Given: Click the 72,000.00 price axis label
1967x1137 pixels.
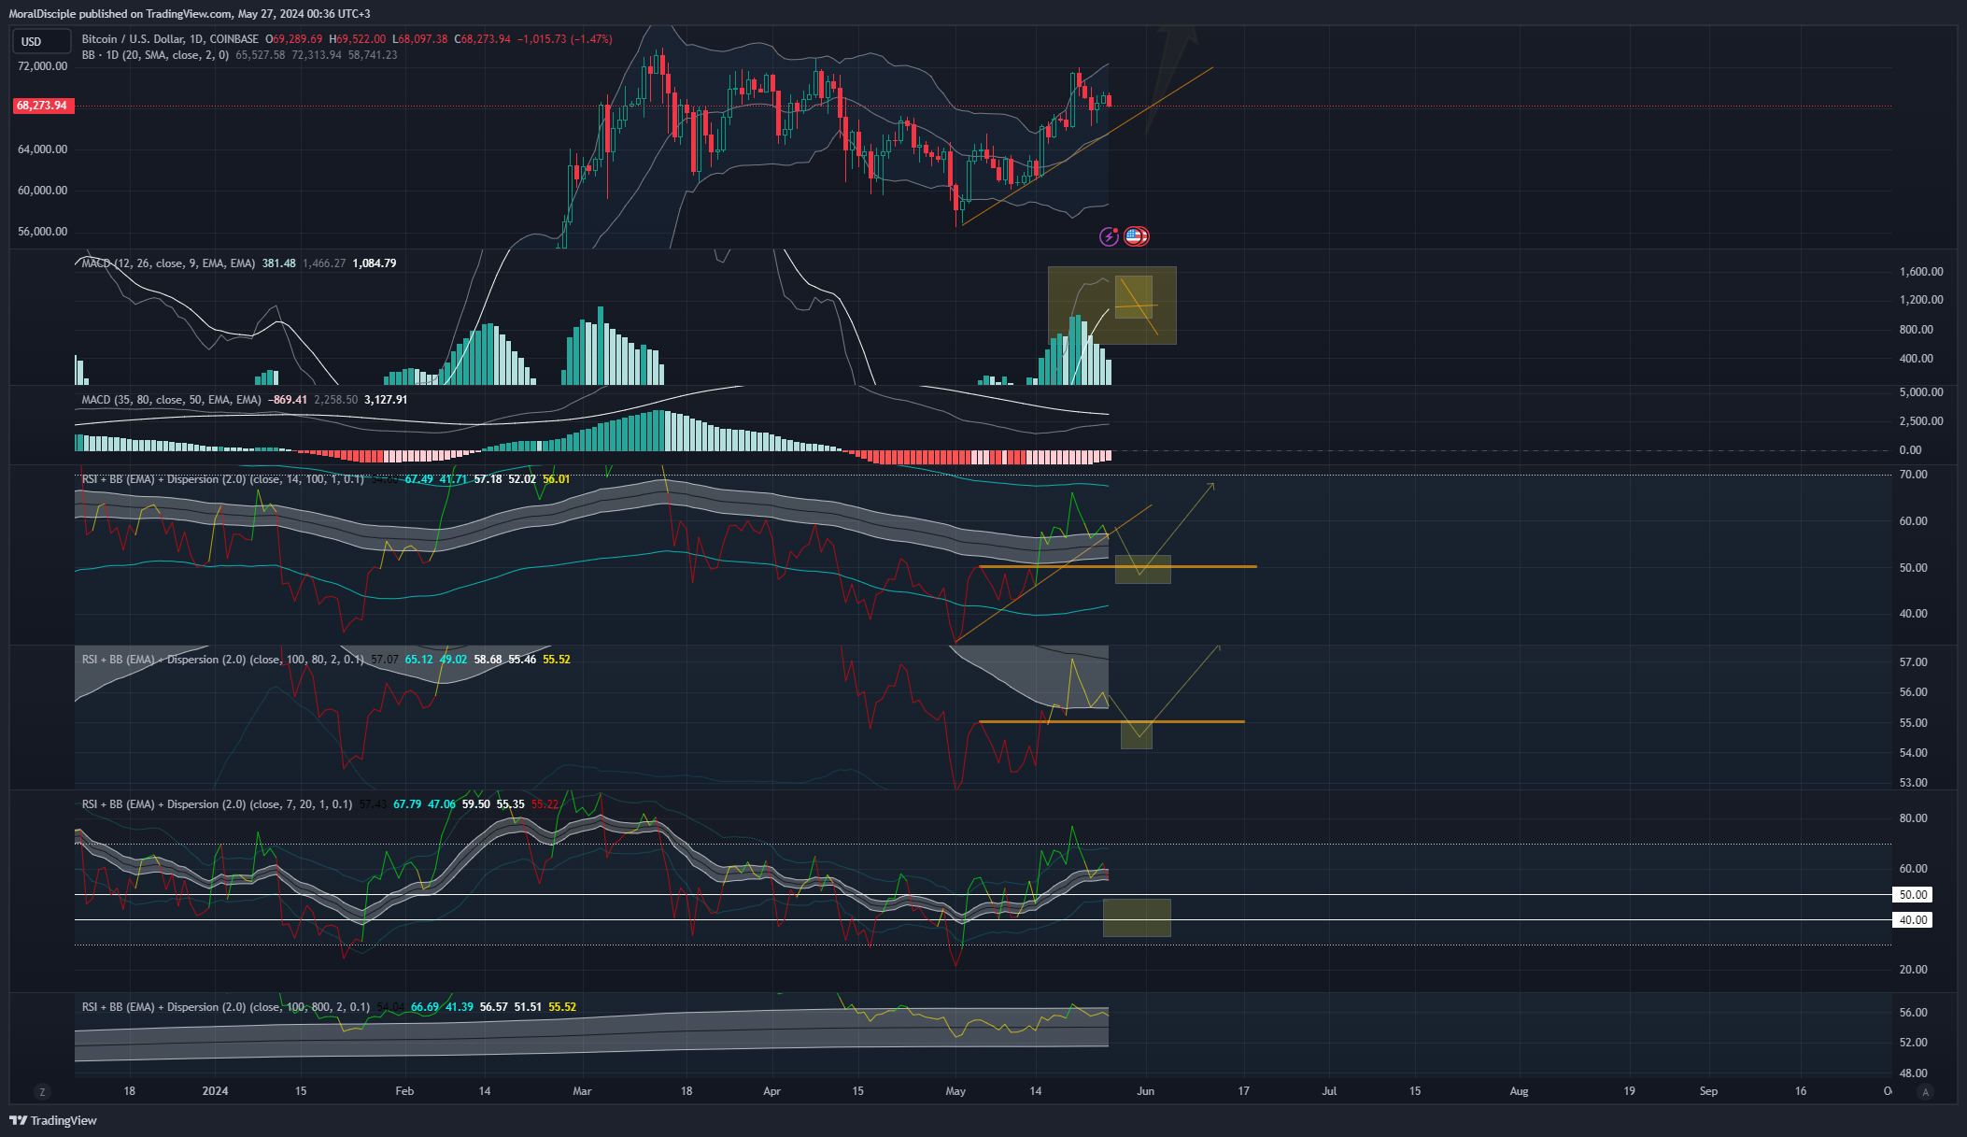Looking at the screenshot, I should coord(43,66).
